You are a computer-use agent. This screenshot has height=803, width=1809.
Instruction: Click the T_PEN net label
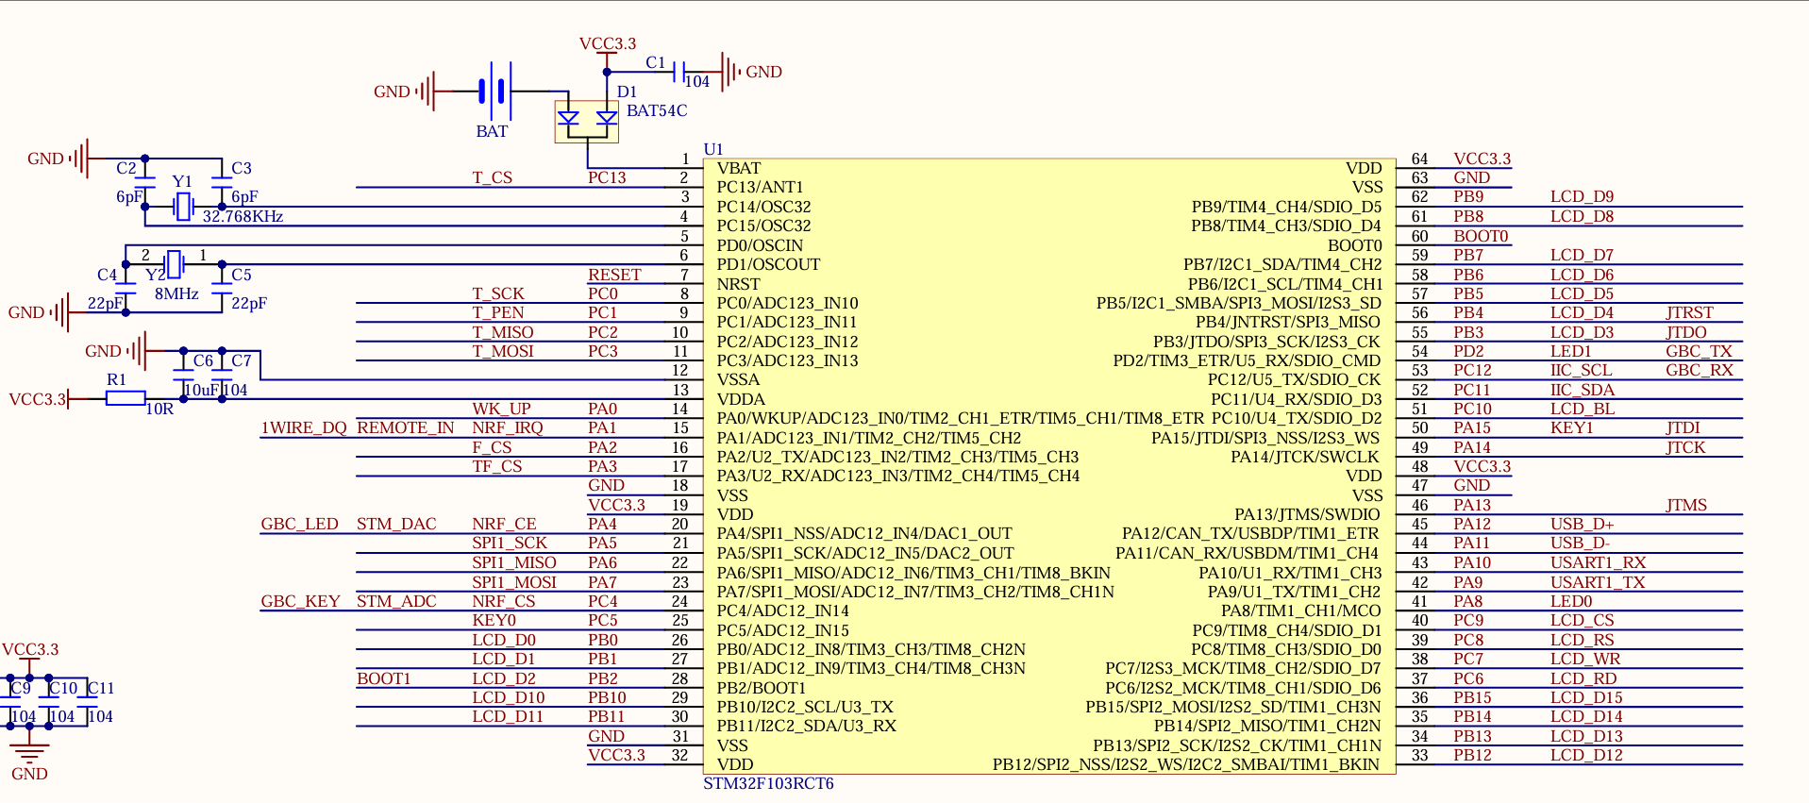point(498,312)
